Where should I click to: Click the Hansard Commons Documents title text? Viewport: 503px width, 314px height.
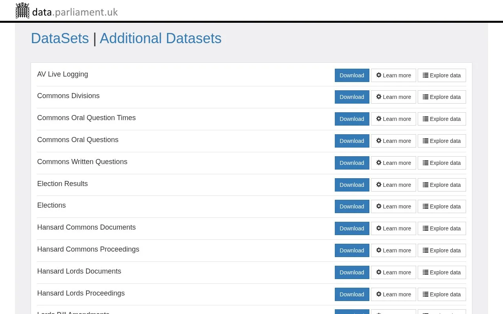point(86,228)
